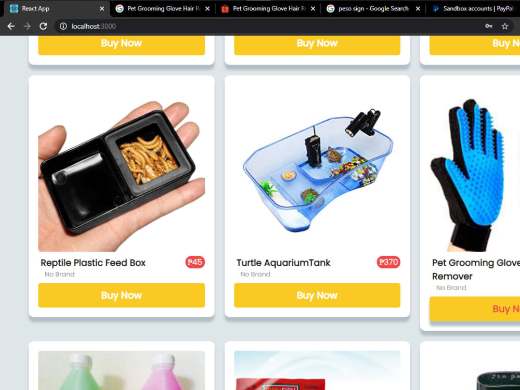Click the Reptile Plastic Feed Box image
The image size is (520, 390).
click(x=121, y=168)
